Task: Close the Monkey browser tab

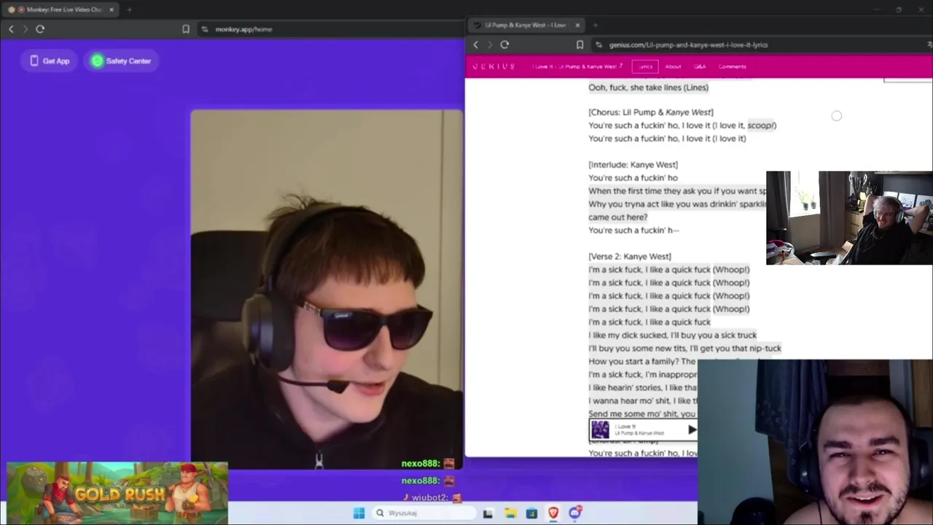Action: 112,9
